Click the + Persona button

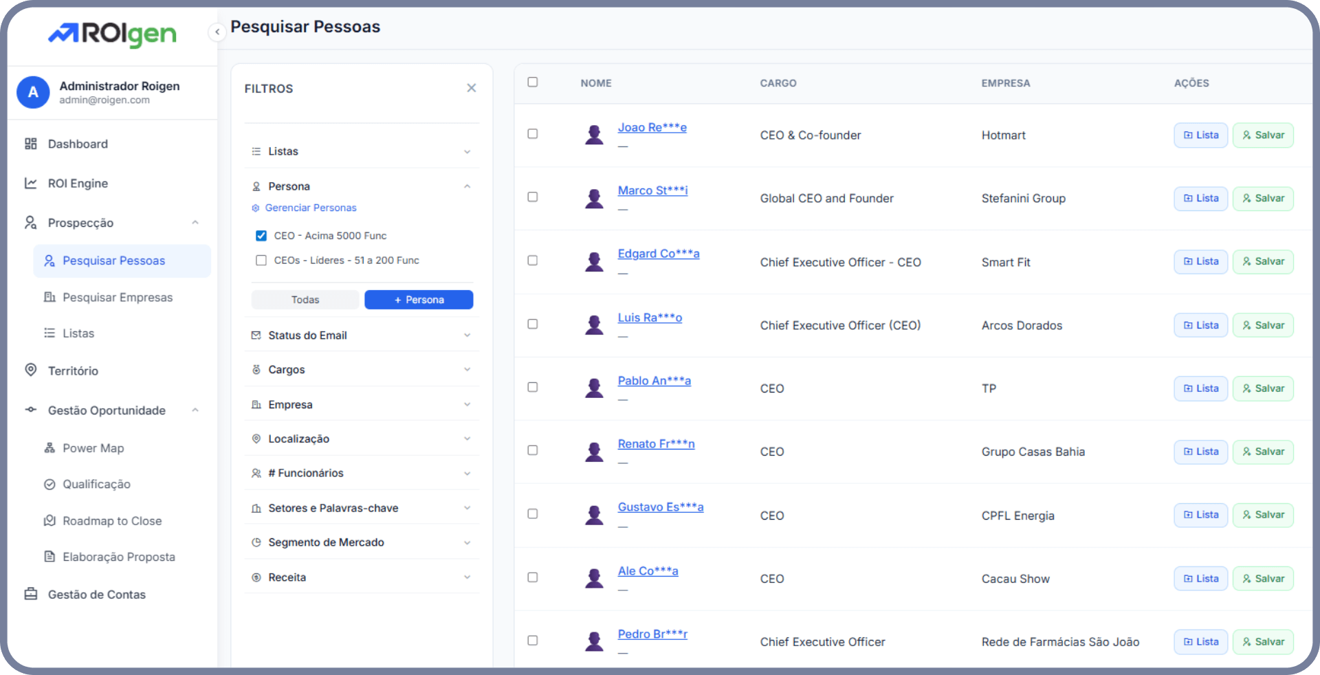[419, 300]
